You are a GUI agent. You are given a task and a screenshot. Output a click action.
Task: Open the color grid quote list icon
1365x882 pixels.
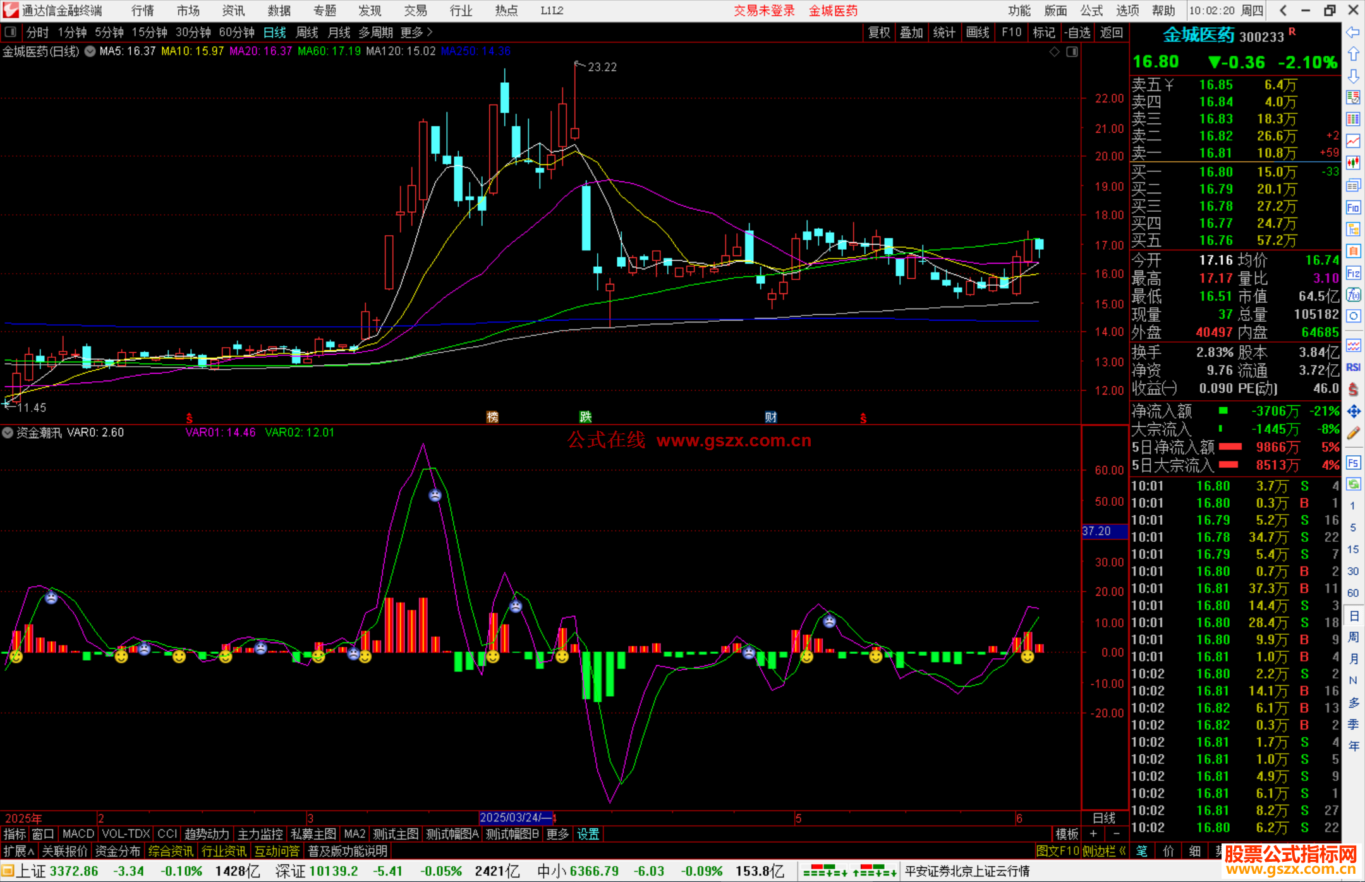tap(1353, 119)
